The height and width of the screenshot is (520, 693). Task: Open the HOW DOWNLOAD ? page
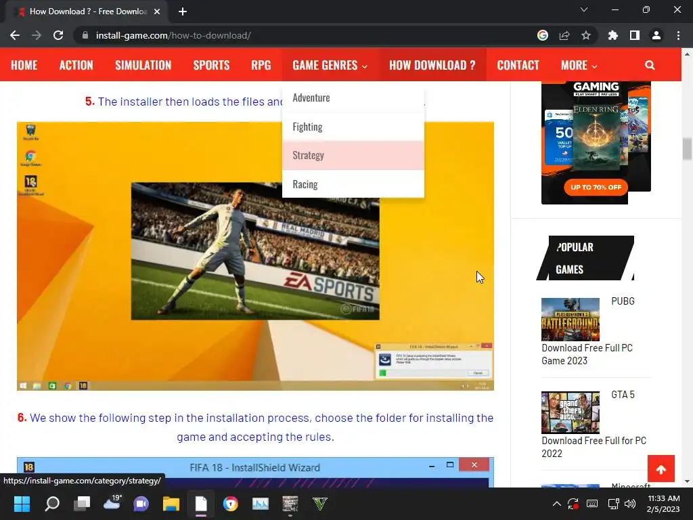click(432, 65)
